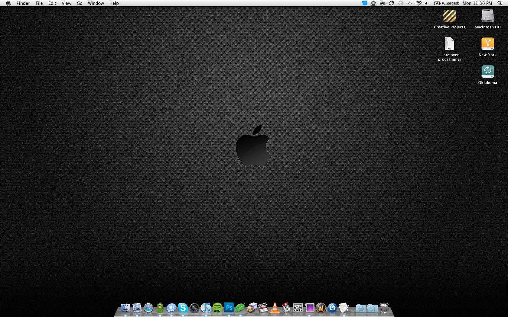The width and height of the screenshot is (508, 317).
Task: Launch VLC traffic cone icon
Action: (275, 308)
